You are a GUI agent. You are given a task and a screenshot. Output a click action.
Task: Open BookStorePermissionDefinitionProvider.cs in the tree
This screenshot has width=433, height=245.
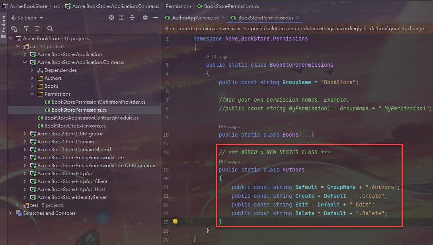(x=98, y=102)
